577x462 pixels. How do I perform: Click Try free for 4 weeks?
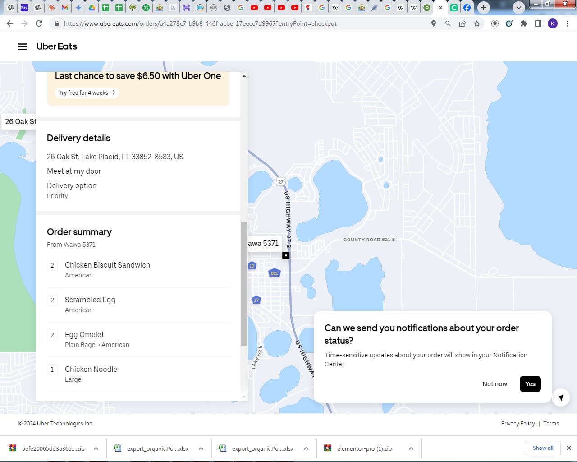[x=87, y=92]
